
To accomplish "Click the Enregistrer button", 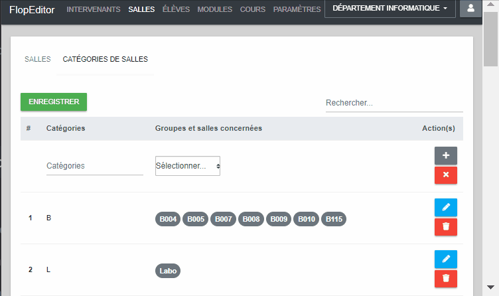I will [x=54, y=102].
